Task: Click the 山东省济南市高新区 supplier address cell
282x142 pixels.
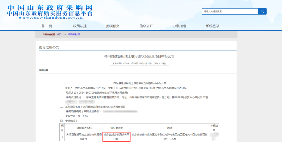Action: [170, 137]
